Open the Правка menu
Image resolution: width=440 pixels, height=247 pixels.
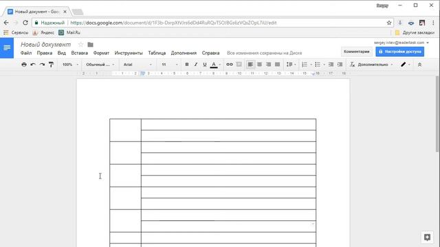[x=45, y=53]
